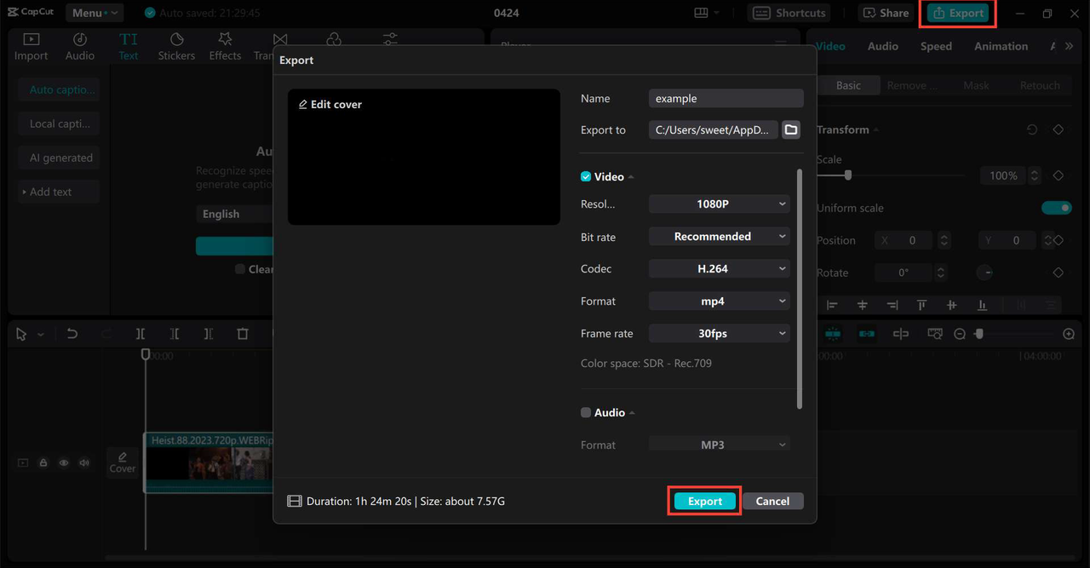
Task: Click the Name field containing example
Action: (x=726, y=99)
